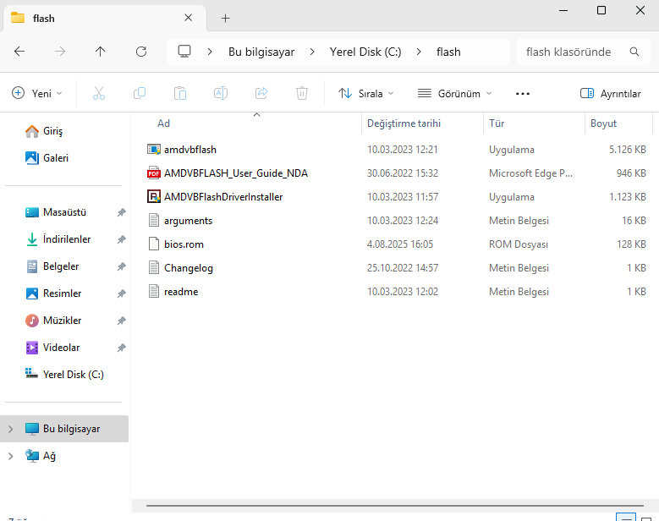Select the flash tab
The height and width of the screenshot is (521, 659).
pos(105,18)
